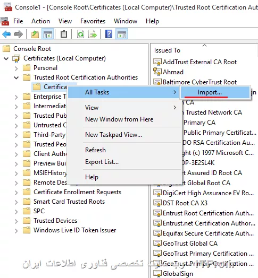
Task: Click the Console1 app icon in title bar
Action: pos(8,7)
